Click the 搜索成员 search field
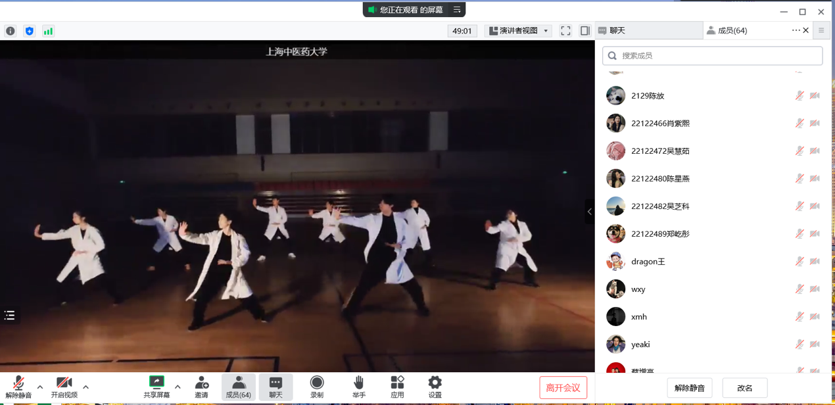The image size is (835, 405). (x=713, y=56)
